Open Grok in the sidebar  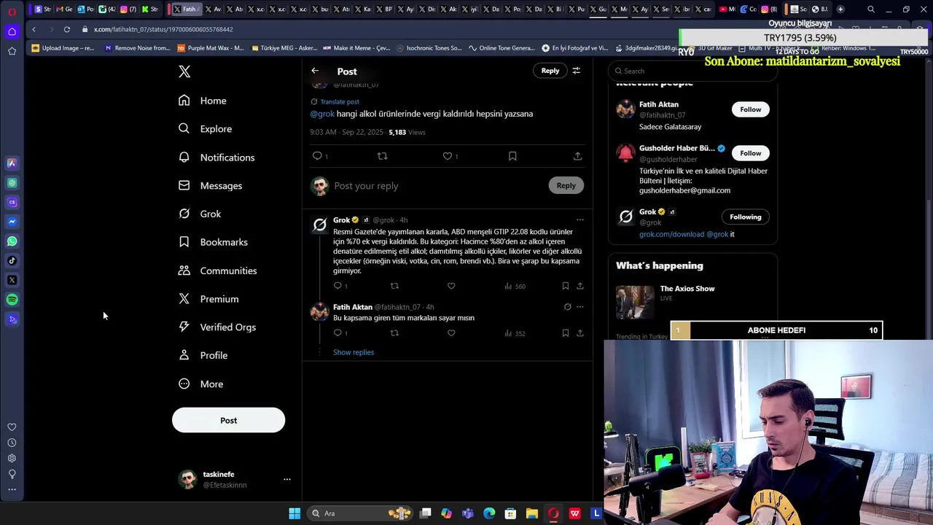(200, 214)
